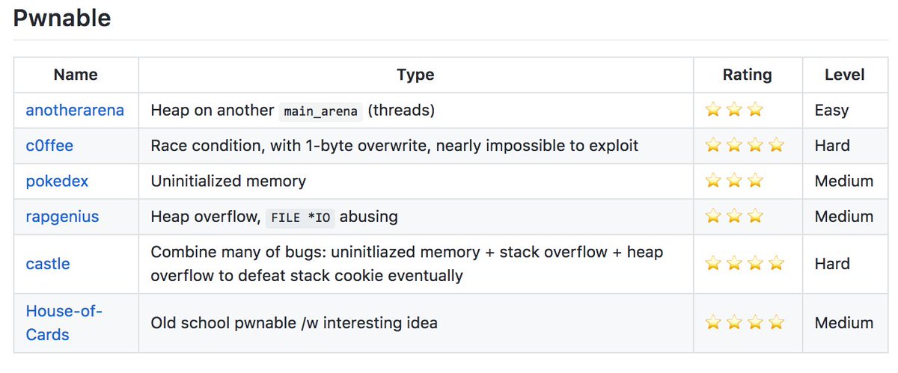Click the star rating in rapgenius row
Image resolution: width=898 pixels, height=373 pixels.
tap(734, 217)
